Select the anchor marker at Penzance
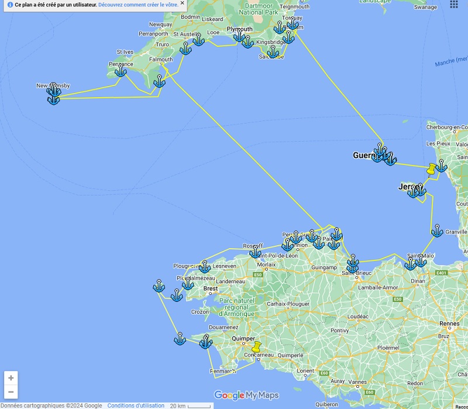This screenshot has height=409, width=468. [x=121, y=71]
